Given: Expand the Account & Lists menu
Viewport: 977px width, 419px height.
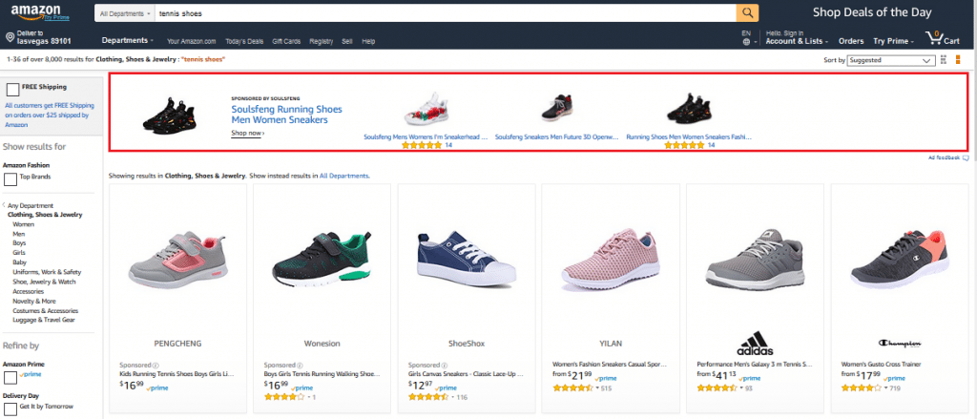Looking at the screenshot, I should pyautogui.click(x=797, y=41).
